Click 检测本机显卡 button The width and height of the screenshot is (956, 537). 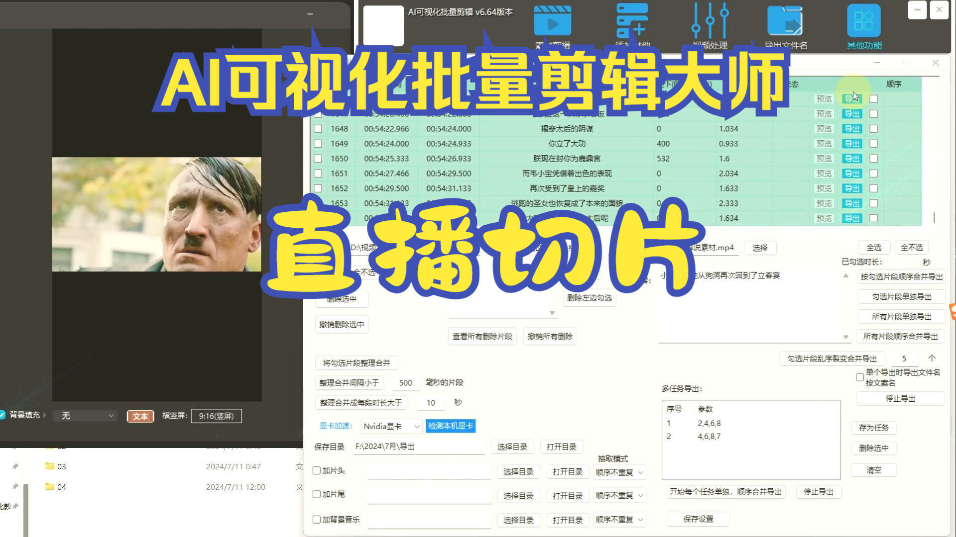pyautogui.click(x=451, y=426)
